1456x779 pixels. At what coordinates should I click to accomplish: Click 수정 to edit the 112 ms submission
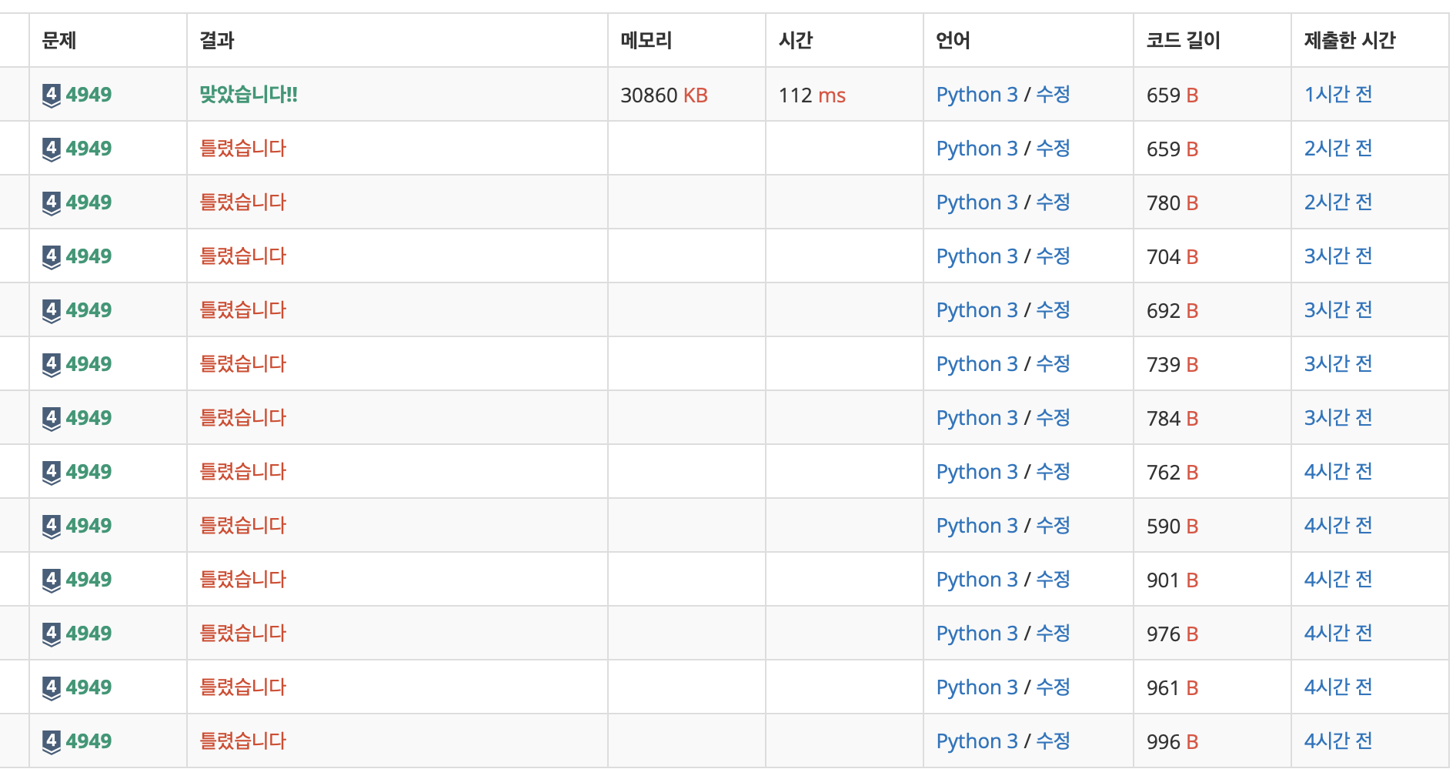coord(1054,95)
